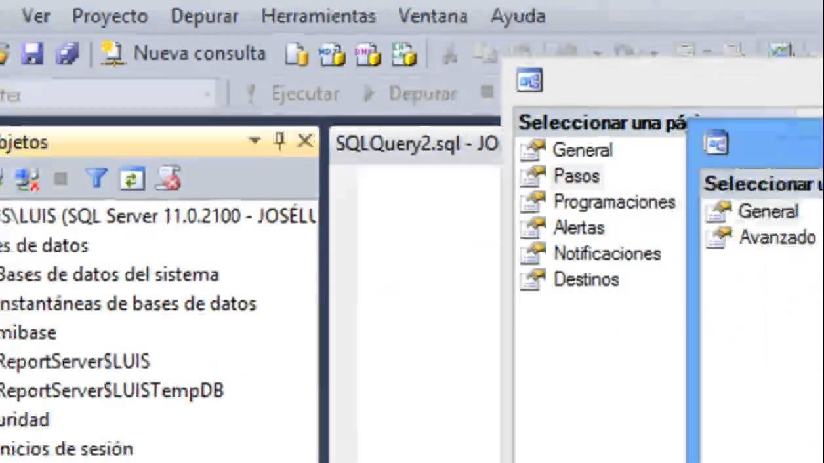Close the Object Explorer panel

pos(305,141)
